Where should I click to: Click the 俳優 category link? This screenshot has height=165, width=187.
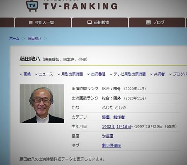pyautogui.click(x=106, y=117)
